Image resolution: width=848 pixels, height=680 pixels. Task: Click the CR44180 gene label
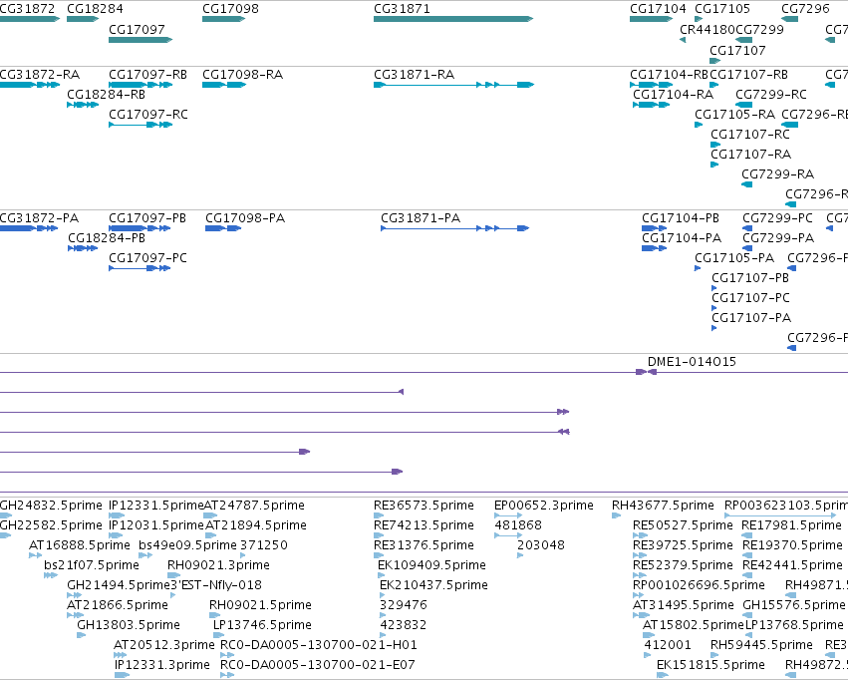707,29
